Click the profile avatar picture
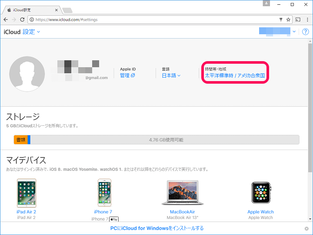The image size is (313, 235). [x=27, y=74]
